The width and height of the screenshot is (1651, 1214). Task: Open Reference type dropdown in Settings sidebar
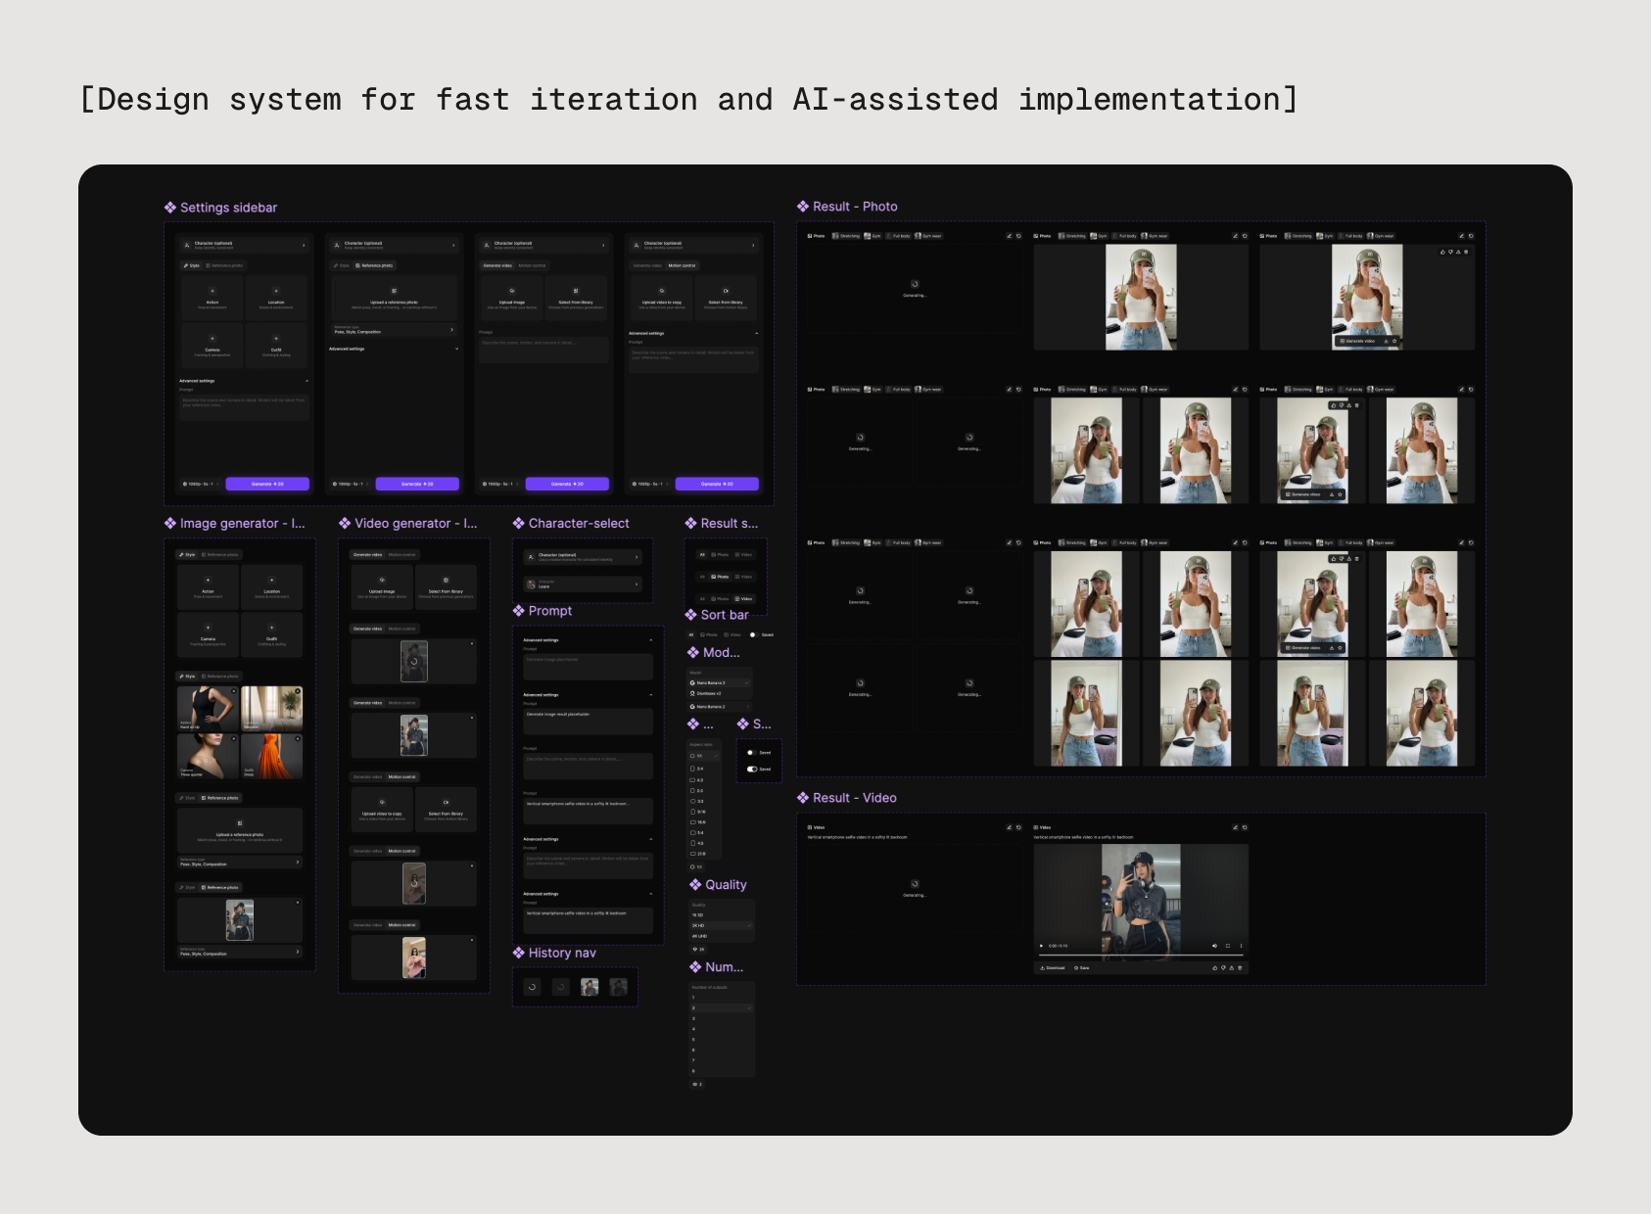click(x=393, y=330)
